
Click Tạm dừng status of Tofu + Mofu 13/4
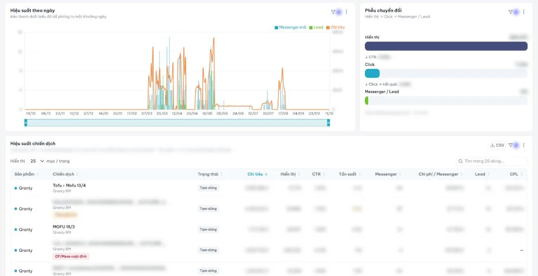[208, 188]
